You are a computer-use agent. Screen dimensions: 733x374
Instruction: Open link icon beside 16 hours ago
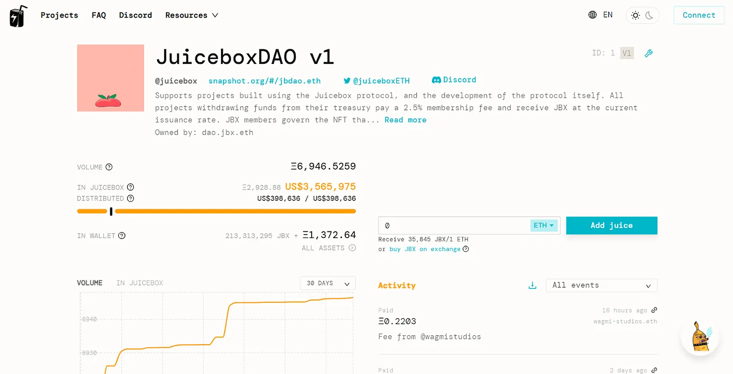click(654, 310)
